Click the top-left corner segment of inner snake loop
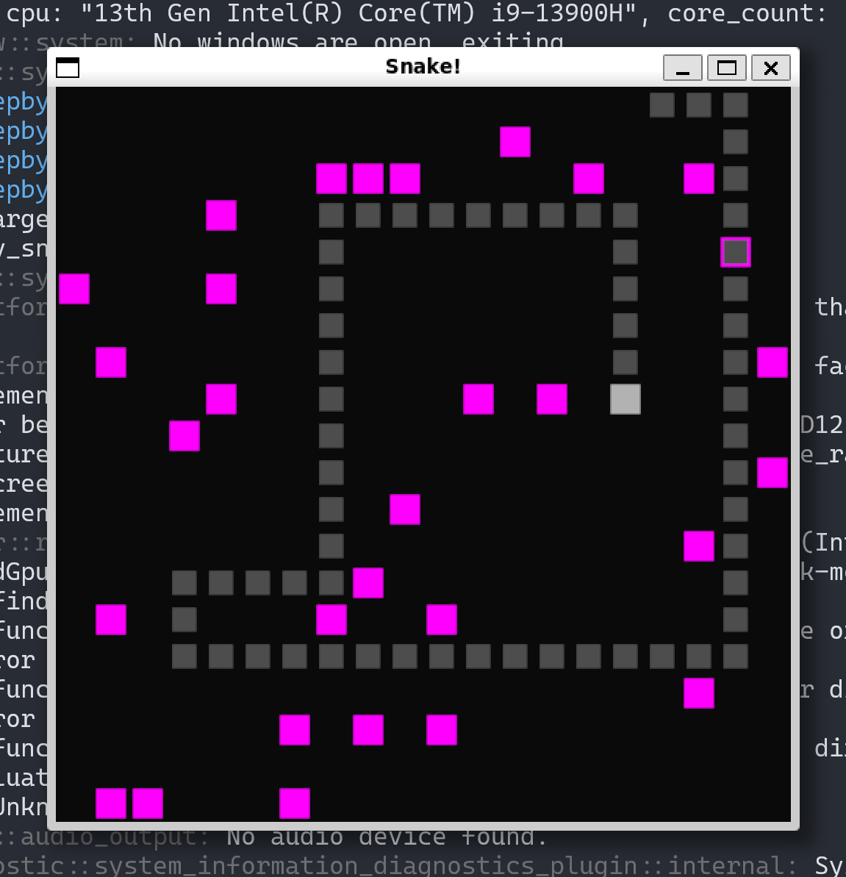The image size is (846, 877). 331,215
